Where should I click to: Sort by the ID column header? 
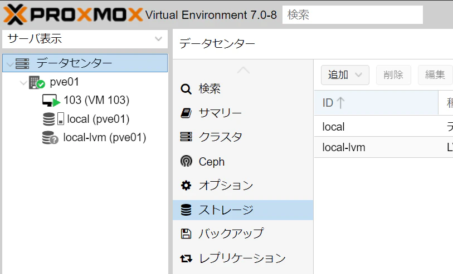click(376, 103)
